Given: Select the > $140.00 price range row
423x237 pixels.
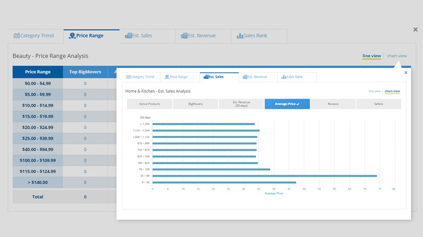Looking at the screenshot, I should [38, 182].
